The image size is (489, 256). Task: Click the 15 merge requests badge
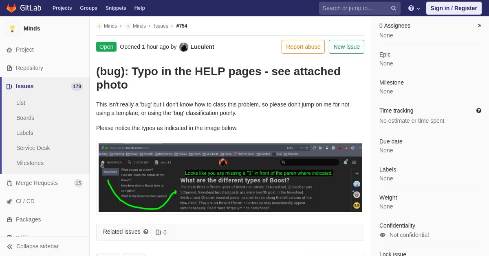(78, 183)
